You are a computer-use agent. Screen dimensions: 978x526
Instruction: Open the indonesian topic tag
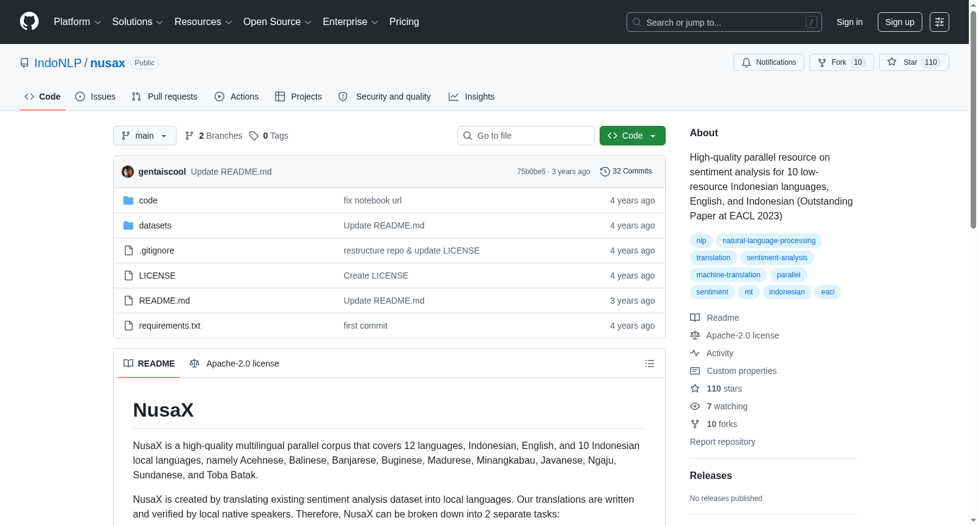click(787, 292)
